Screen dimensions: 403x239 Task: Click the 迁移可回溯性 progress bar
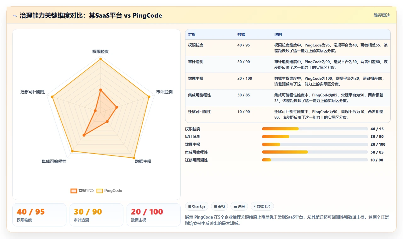315,160
